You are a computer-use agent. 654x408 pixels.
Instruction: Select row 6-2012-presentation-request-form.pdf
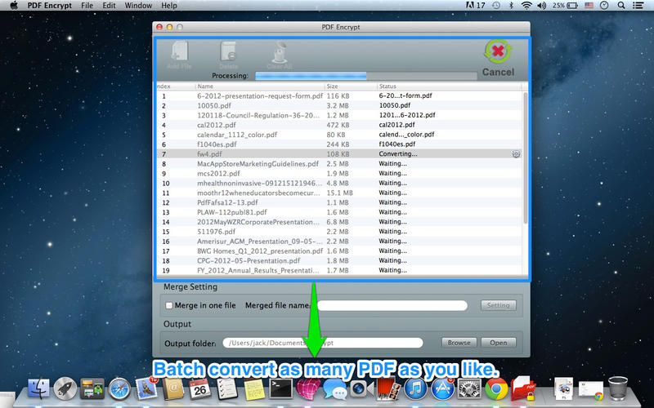(x=339, y=95)
